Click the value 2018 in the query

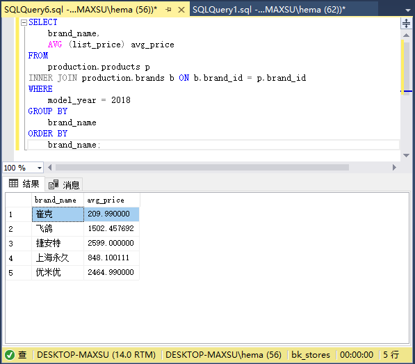pyautogui.click(x=121, y=100)
